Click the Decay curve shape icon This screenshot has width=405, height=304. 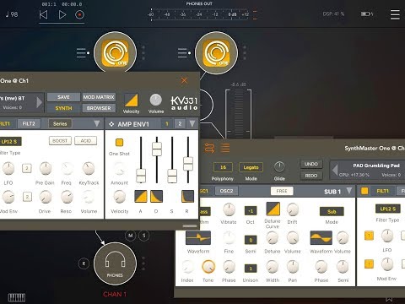156,197
